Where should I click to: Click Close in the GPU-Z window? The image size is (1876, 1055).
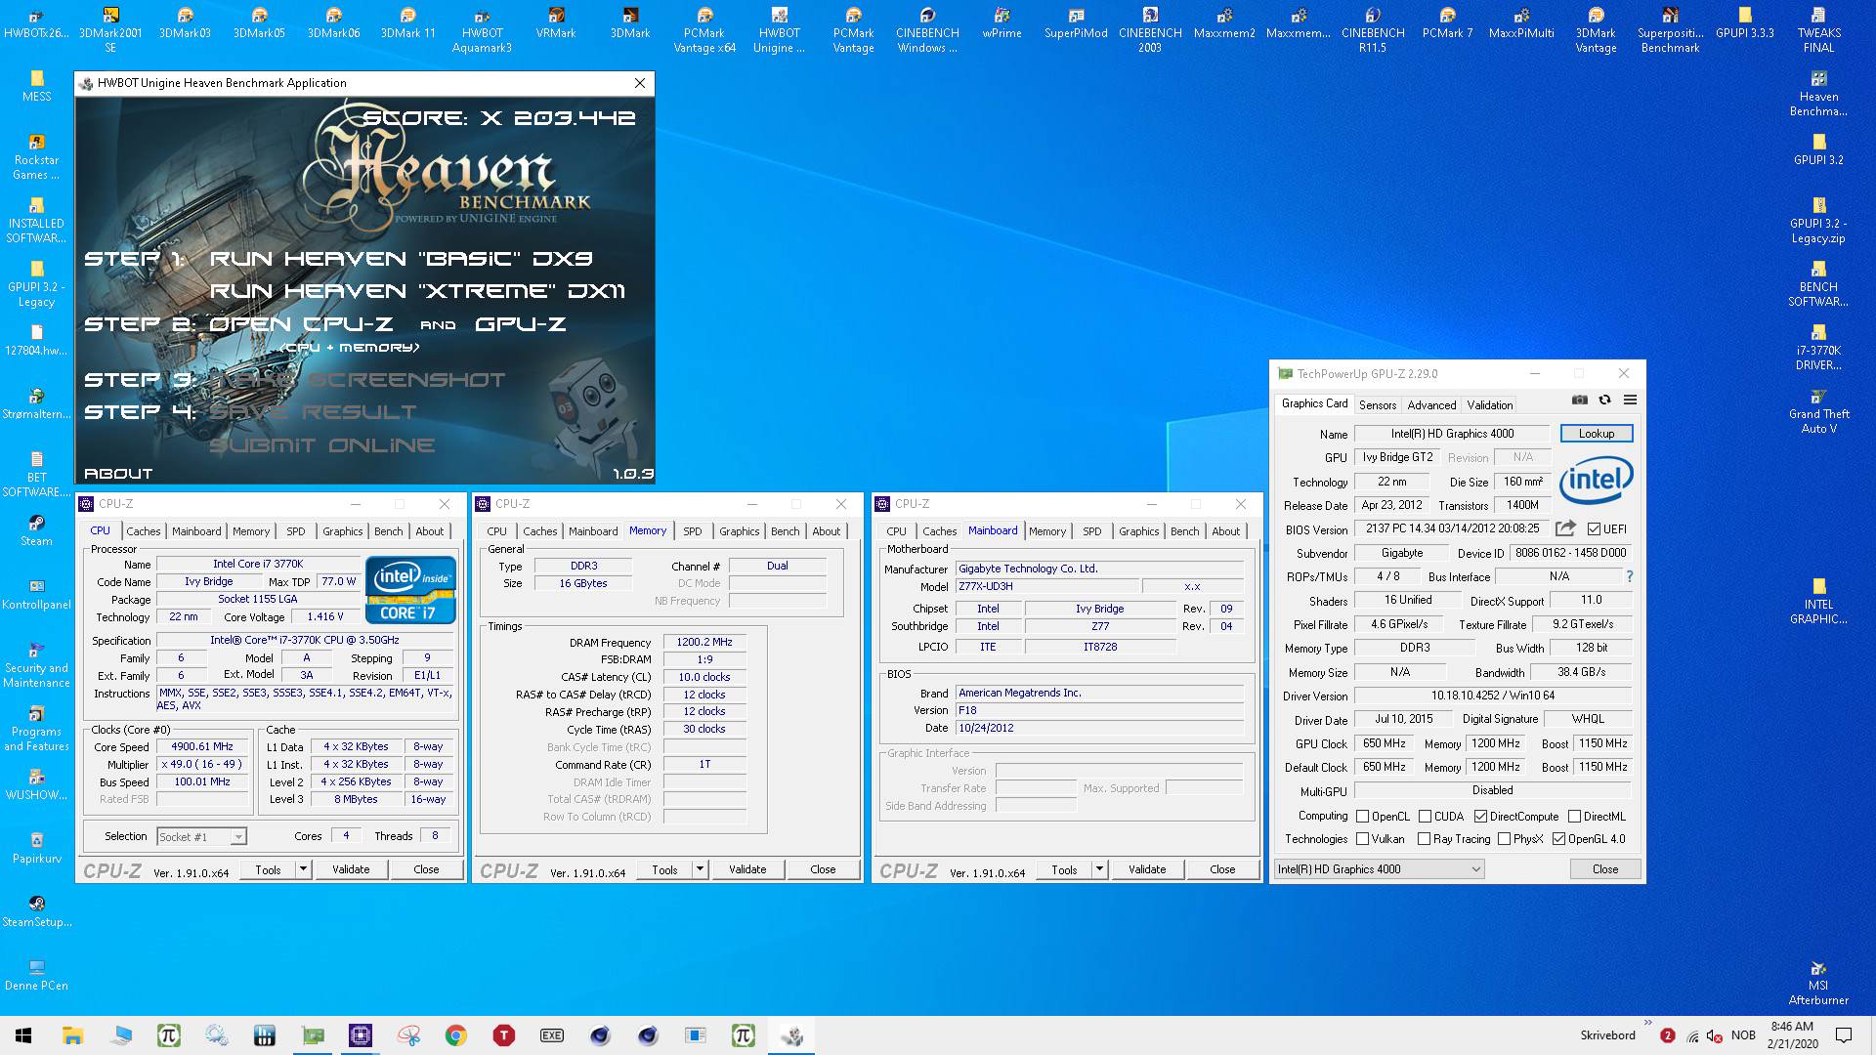pyautogui.click(x=1605, y=869)
